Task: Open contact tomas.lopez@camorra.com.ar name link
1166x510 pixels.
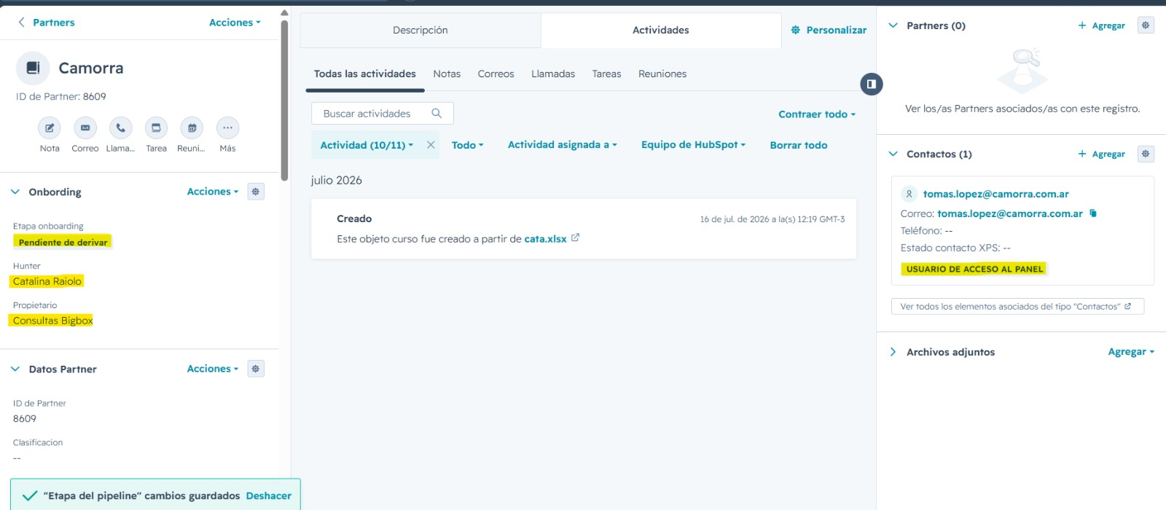Action: 996,194
